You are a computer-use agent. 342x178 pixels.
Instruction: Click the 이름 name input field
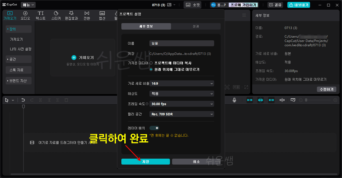pyautogui.click(x=182, y=43)
